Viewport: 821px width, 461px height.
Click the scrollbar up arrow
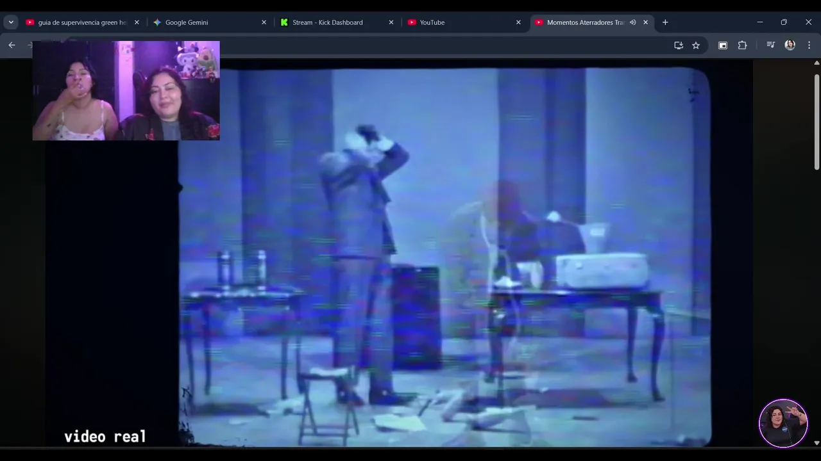point(817,63)
